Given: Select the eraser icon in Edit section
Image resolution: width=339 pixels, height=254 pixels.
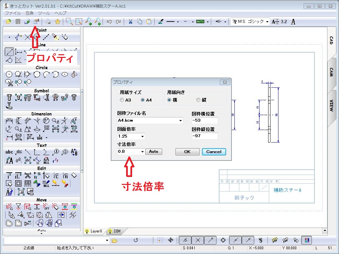Looking at the screenshot, I should coord(74,175).
